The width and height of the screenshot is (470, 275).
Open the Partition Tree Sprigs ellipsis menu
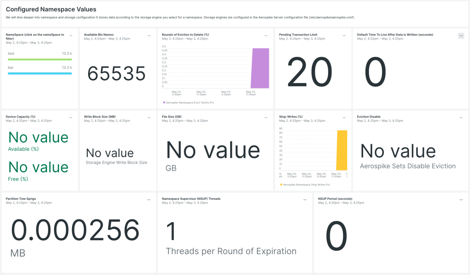click(x=149, y=200)
